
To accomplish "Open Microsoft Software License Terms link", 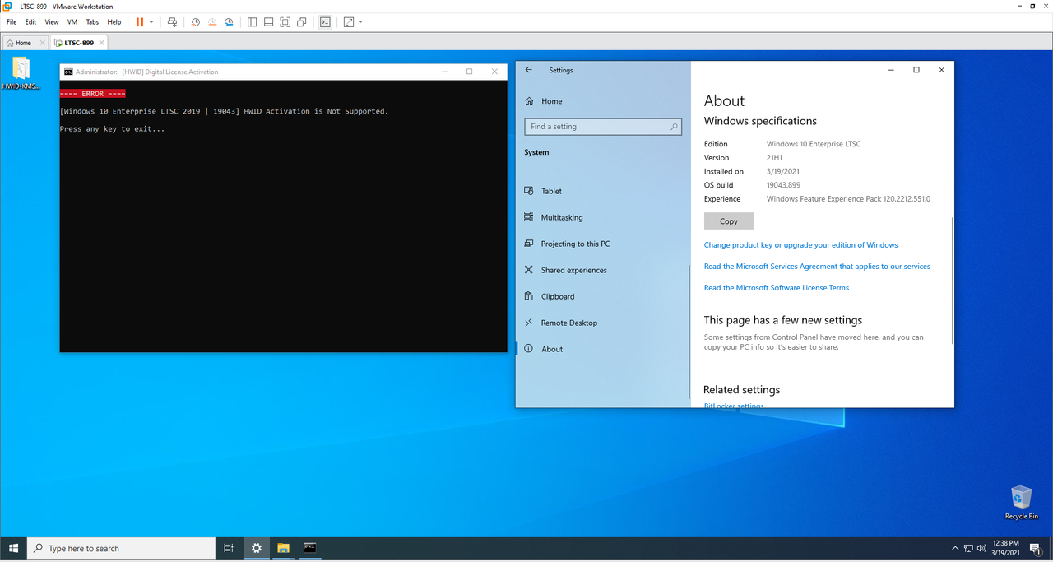I will 777,288.
